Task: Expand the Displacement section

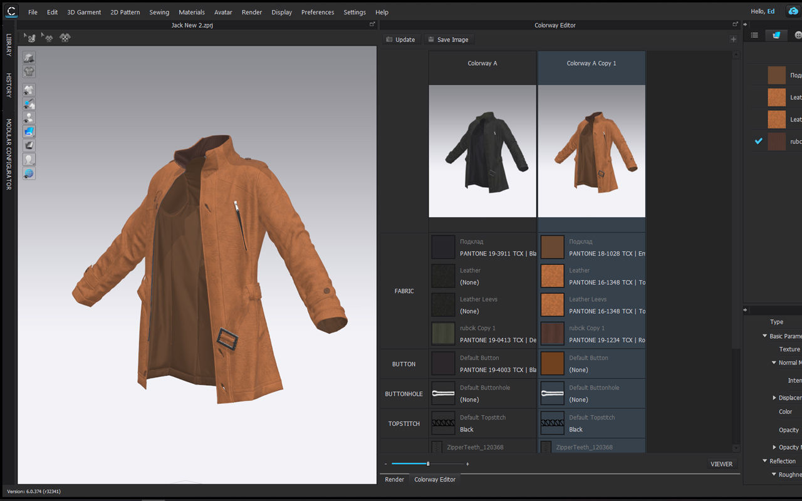Action: (774, 398)
